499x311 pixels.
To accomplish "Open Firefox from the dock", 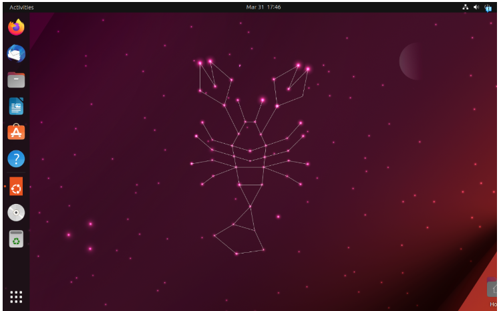I will point(16,27).
